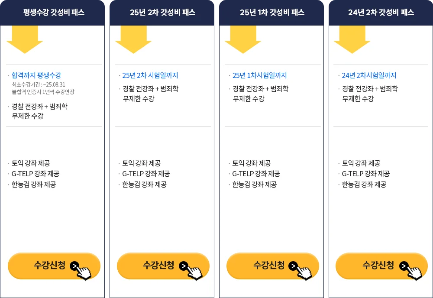Click the blue 25년 2차 시험일까지 text
This screenshot has height=298, width=433.
pyautogui.click(x=150, y=75)
